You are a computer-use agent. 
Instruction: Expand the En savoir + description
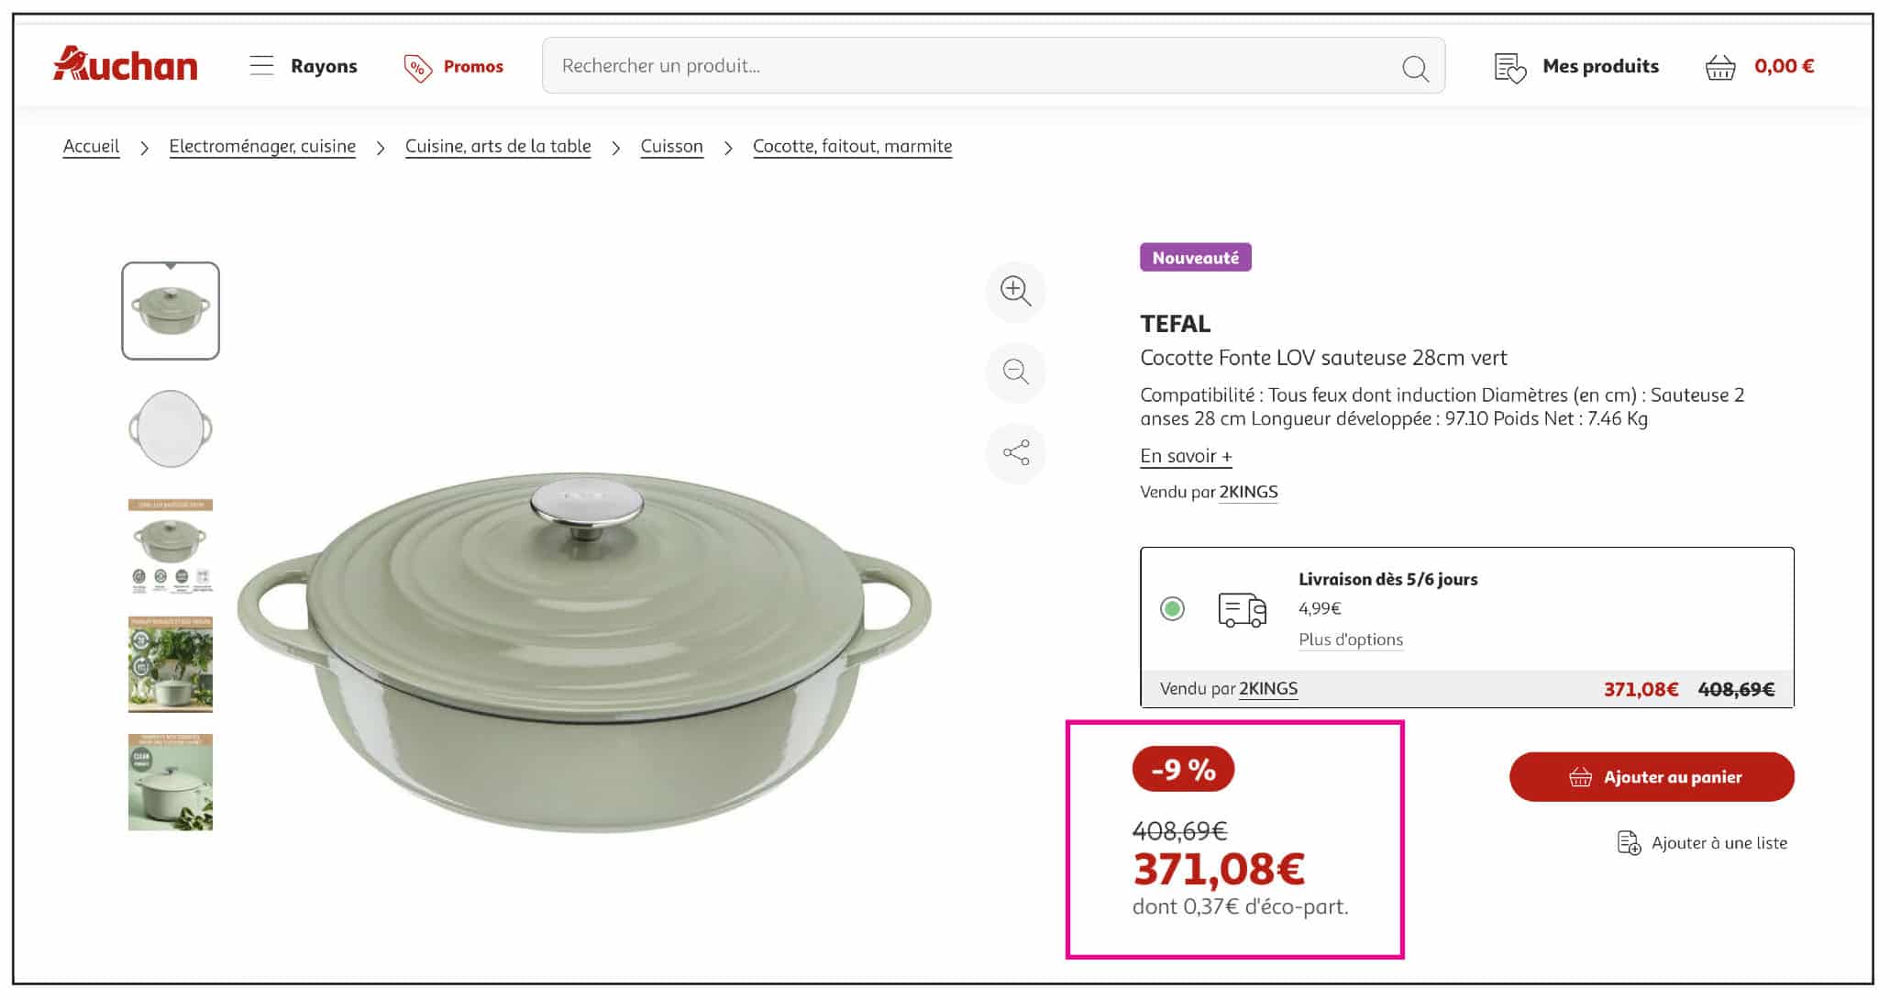coord(1186,456)
